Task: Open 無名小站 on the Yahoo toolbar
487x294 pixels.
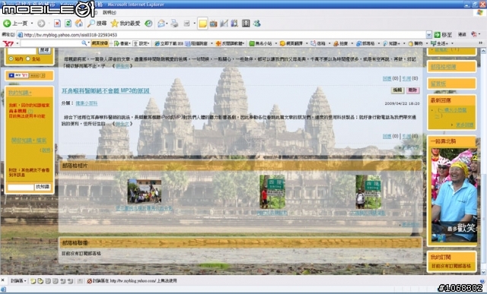Action: point(260,43)
